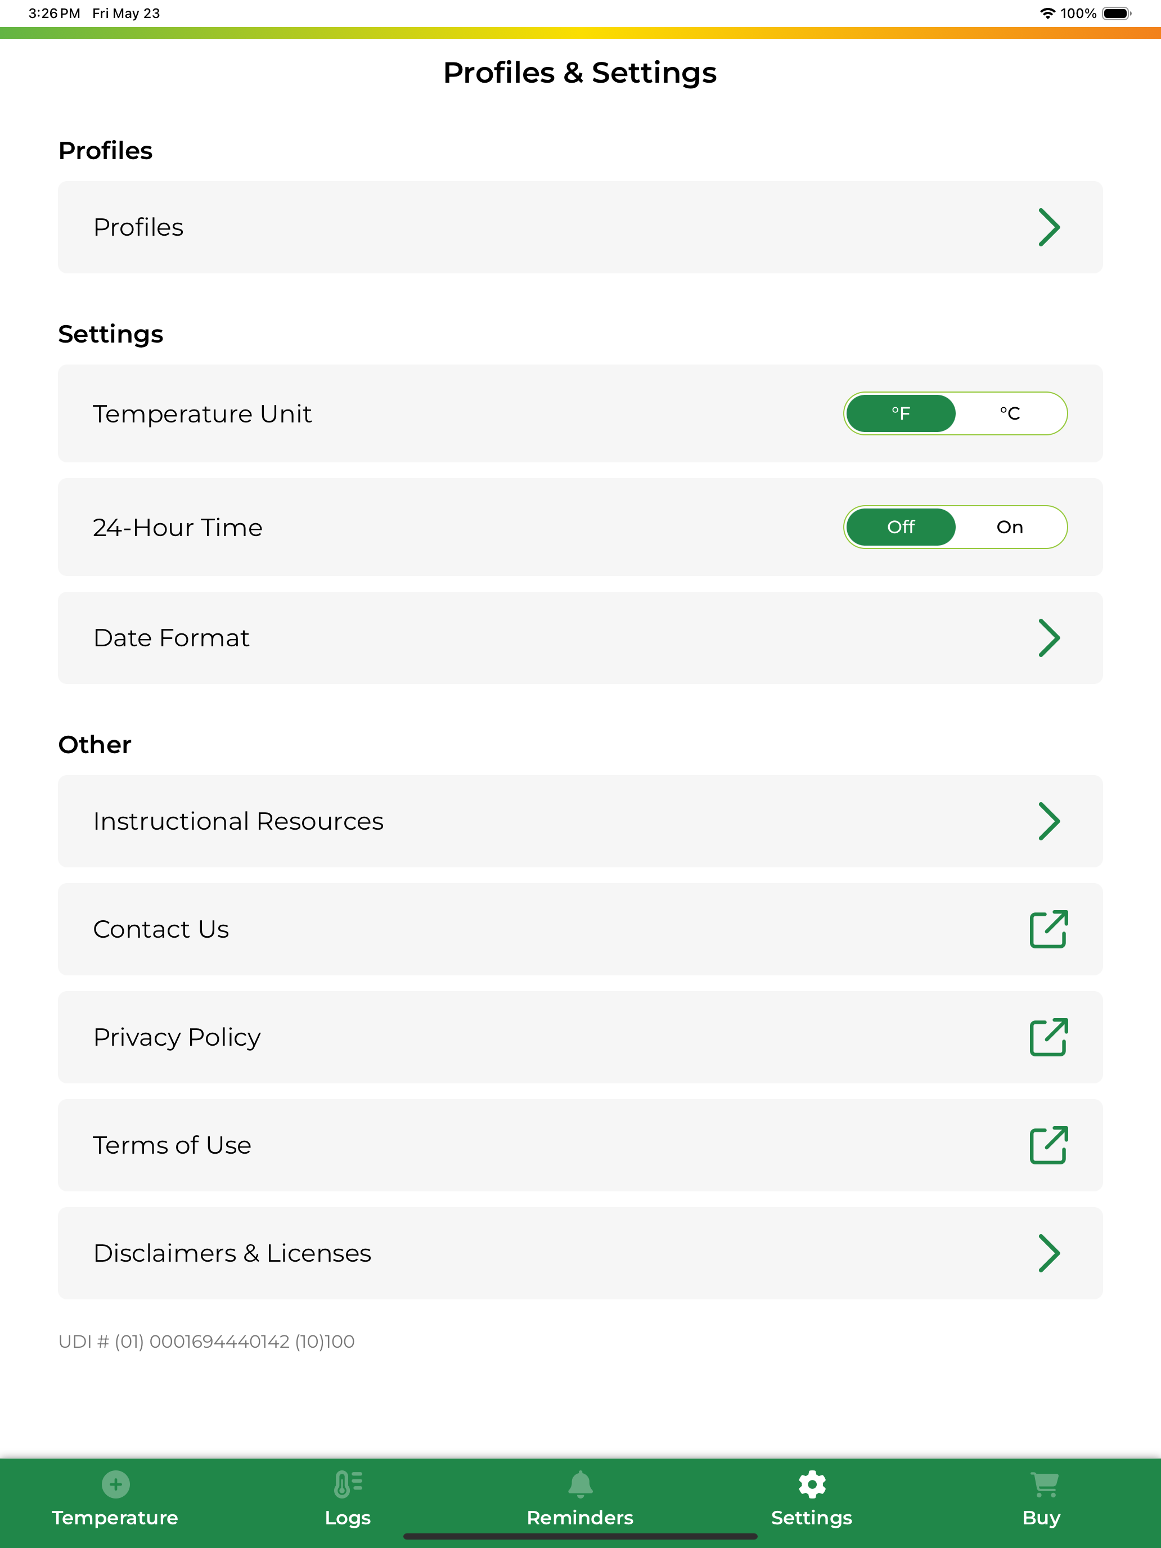Tap the Contact Us row text
The width and height of the screenshot is (1161, 1548).
click(x=161, y=929)
